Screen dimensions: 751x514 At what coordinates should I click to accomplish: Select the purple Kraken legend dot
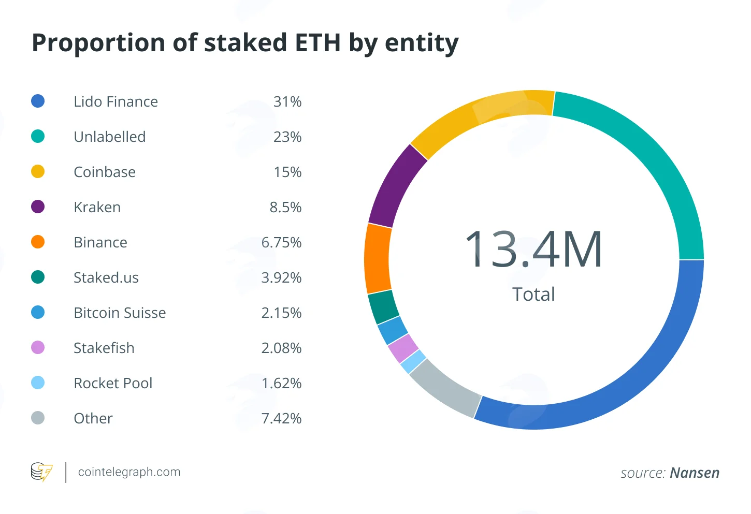pos(38,207)
